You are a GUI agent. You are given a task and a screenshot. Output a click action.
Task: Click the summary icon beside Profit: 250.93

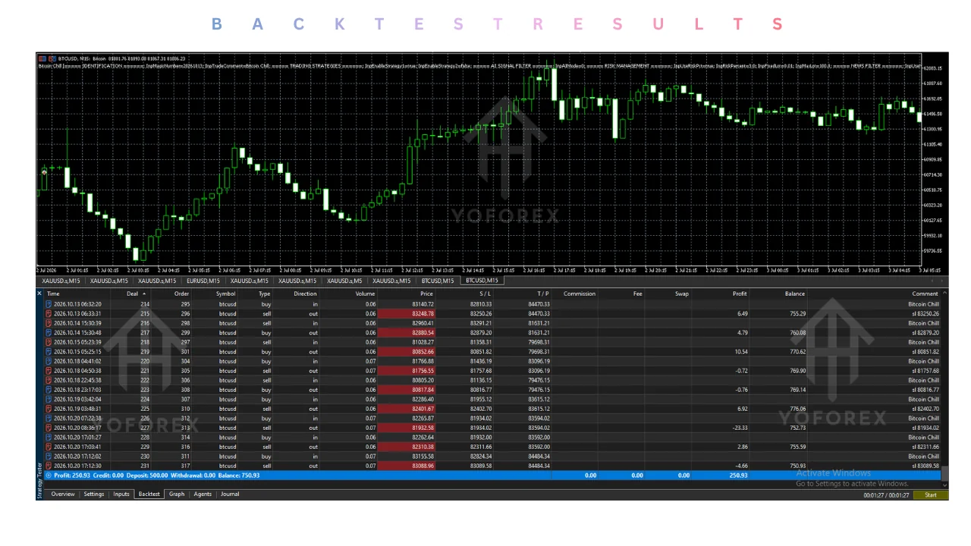click(x=49, y=475)
